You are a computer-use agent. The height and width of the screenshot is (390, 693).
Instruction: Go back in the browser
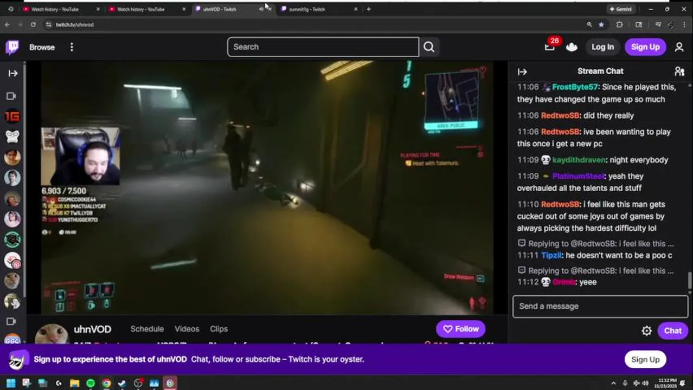pyautogui.click(x=8, y=25)
